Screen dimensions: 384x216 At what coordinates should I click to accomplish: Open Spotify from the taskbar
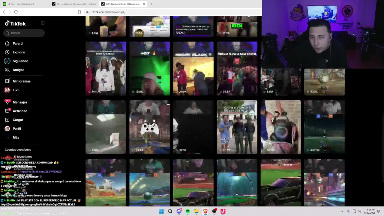pos(188,211)
